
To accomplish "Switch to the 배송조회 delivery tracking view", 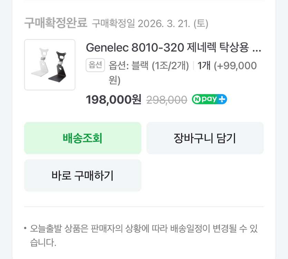I will coord(82,138).
